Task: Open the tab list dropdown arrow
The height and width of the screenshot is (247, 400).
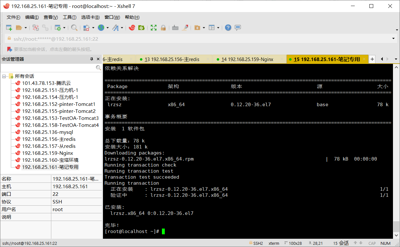Action: [x=396, y=59]
